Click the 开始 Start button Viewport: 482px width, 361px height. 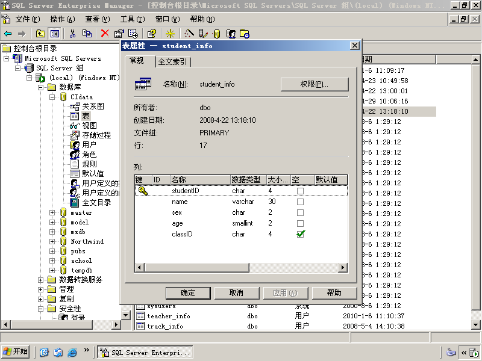[x=16, y=351]
